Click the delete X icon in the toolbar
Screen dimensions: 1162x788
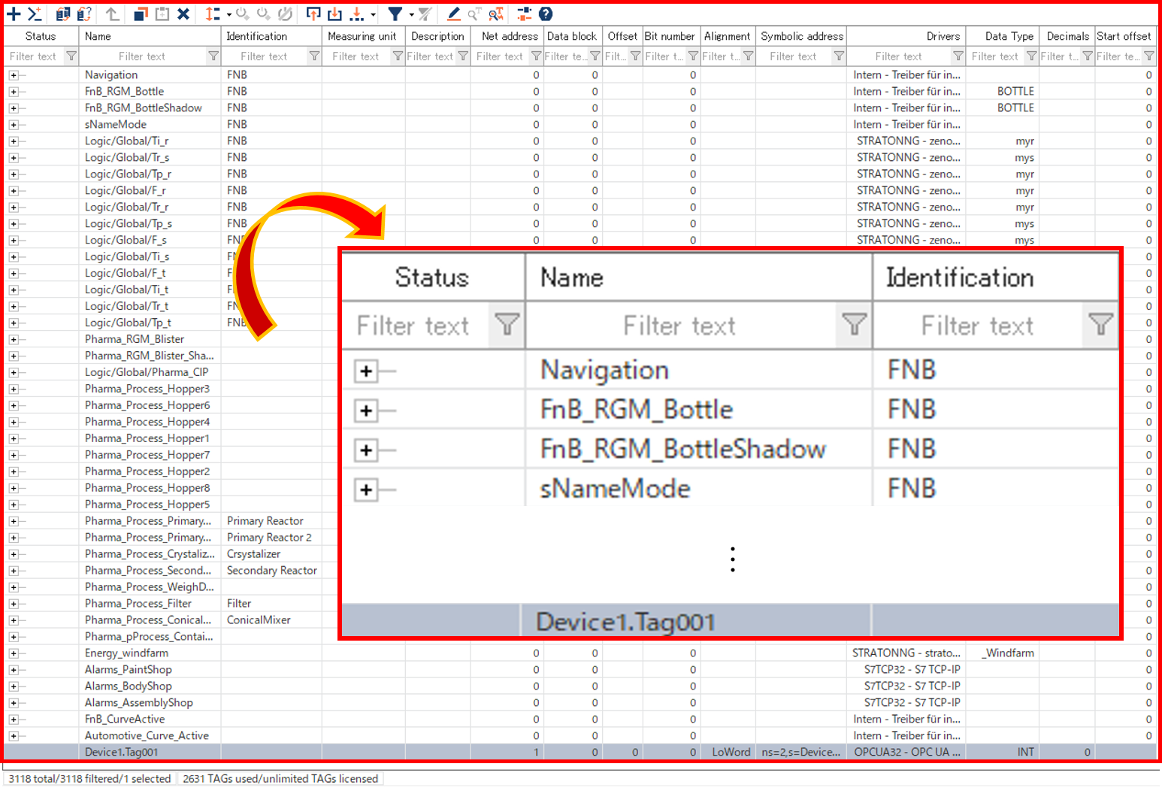pyautogui.click(x=183, y=14)
